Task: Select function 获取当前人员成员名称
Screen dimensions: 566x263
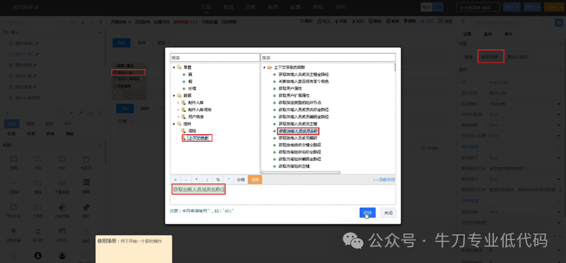Action: click(x=298, y=131)
